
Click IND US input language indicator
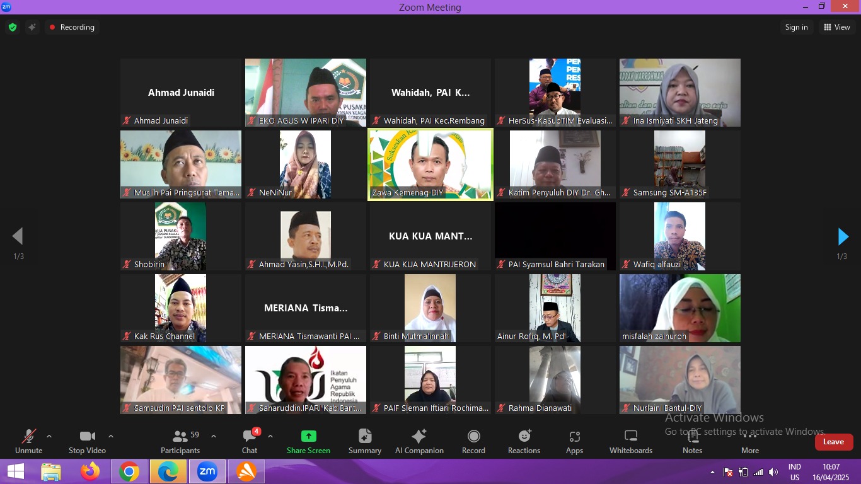795,472
